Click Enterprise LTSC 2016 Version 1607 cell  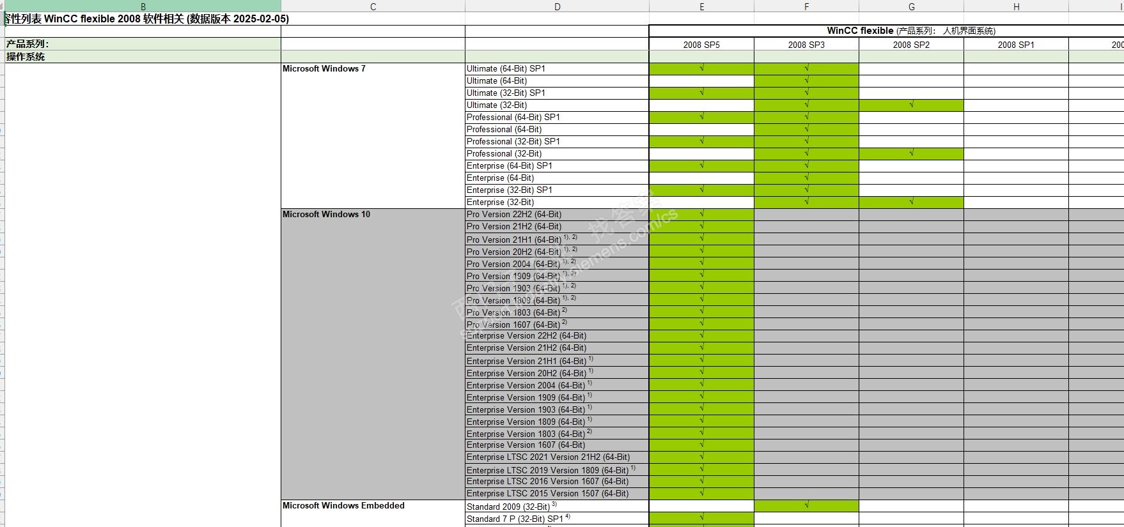pos(557,482)
